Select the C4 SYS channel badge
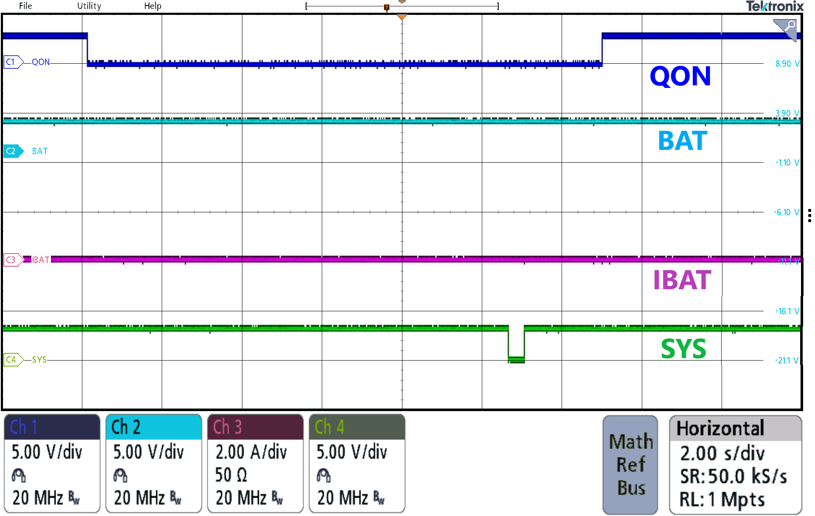The width and height of the screenshot is (815, 516). pyautogui.click(x=12, y=359)
